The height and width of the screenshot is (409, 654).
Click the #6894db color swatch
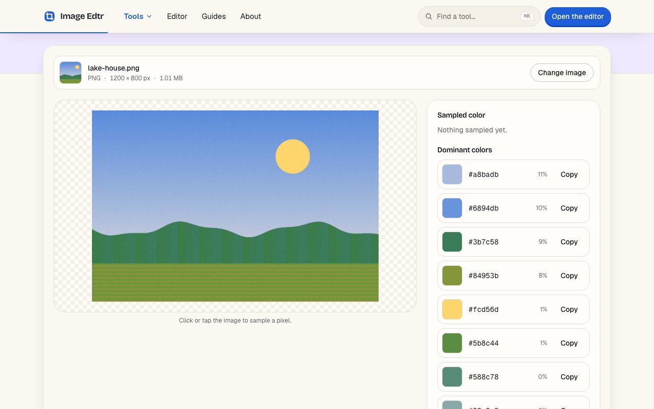(x=452, y=208)
